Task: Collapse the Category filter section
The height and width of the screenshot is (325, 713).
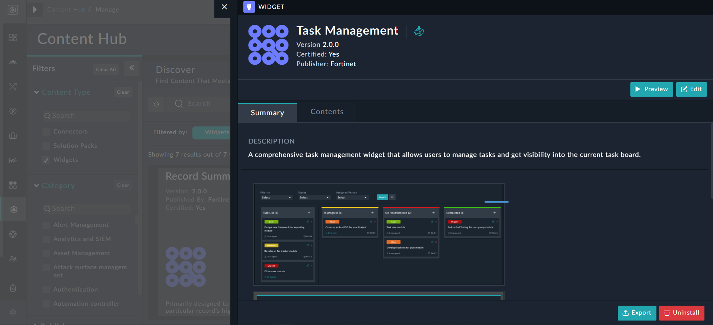Action: click(36, 186)
